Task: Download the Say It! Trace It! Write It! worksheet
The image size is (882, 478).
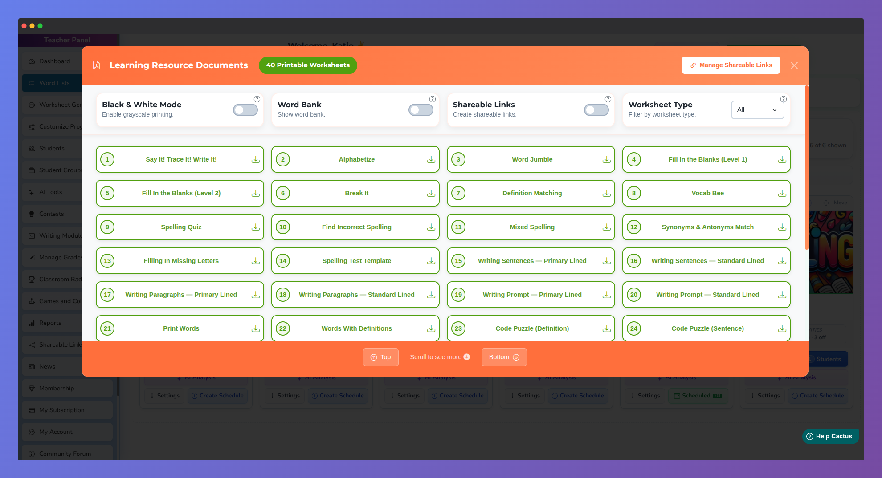Action: (256, 159)
